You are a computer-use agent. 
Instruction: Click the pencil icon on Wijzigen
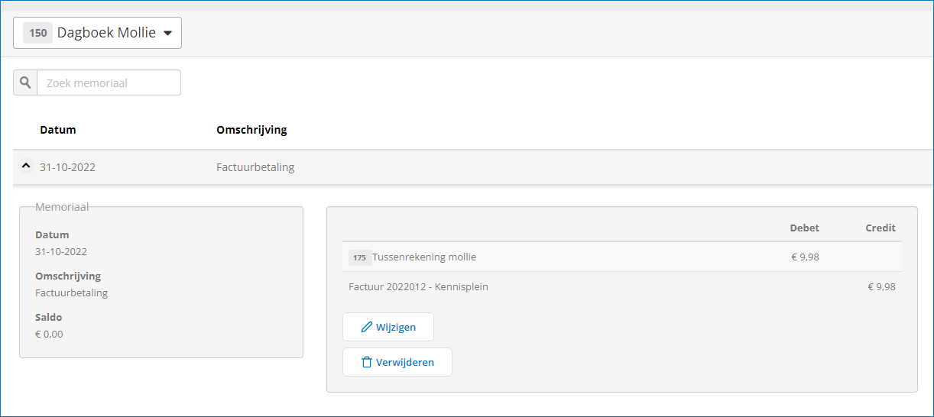tap(367, 327)
